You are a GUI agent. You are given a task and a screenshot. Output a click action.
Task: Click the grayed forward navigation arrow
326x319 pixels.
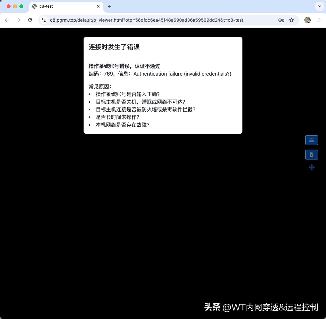coord(19,20)
